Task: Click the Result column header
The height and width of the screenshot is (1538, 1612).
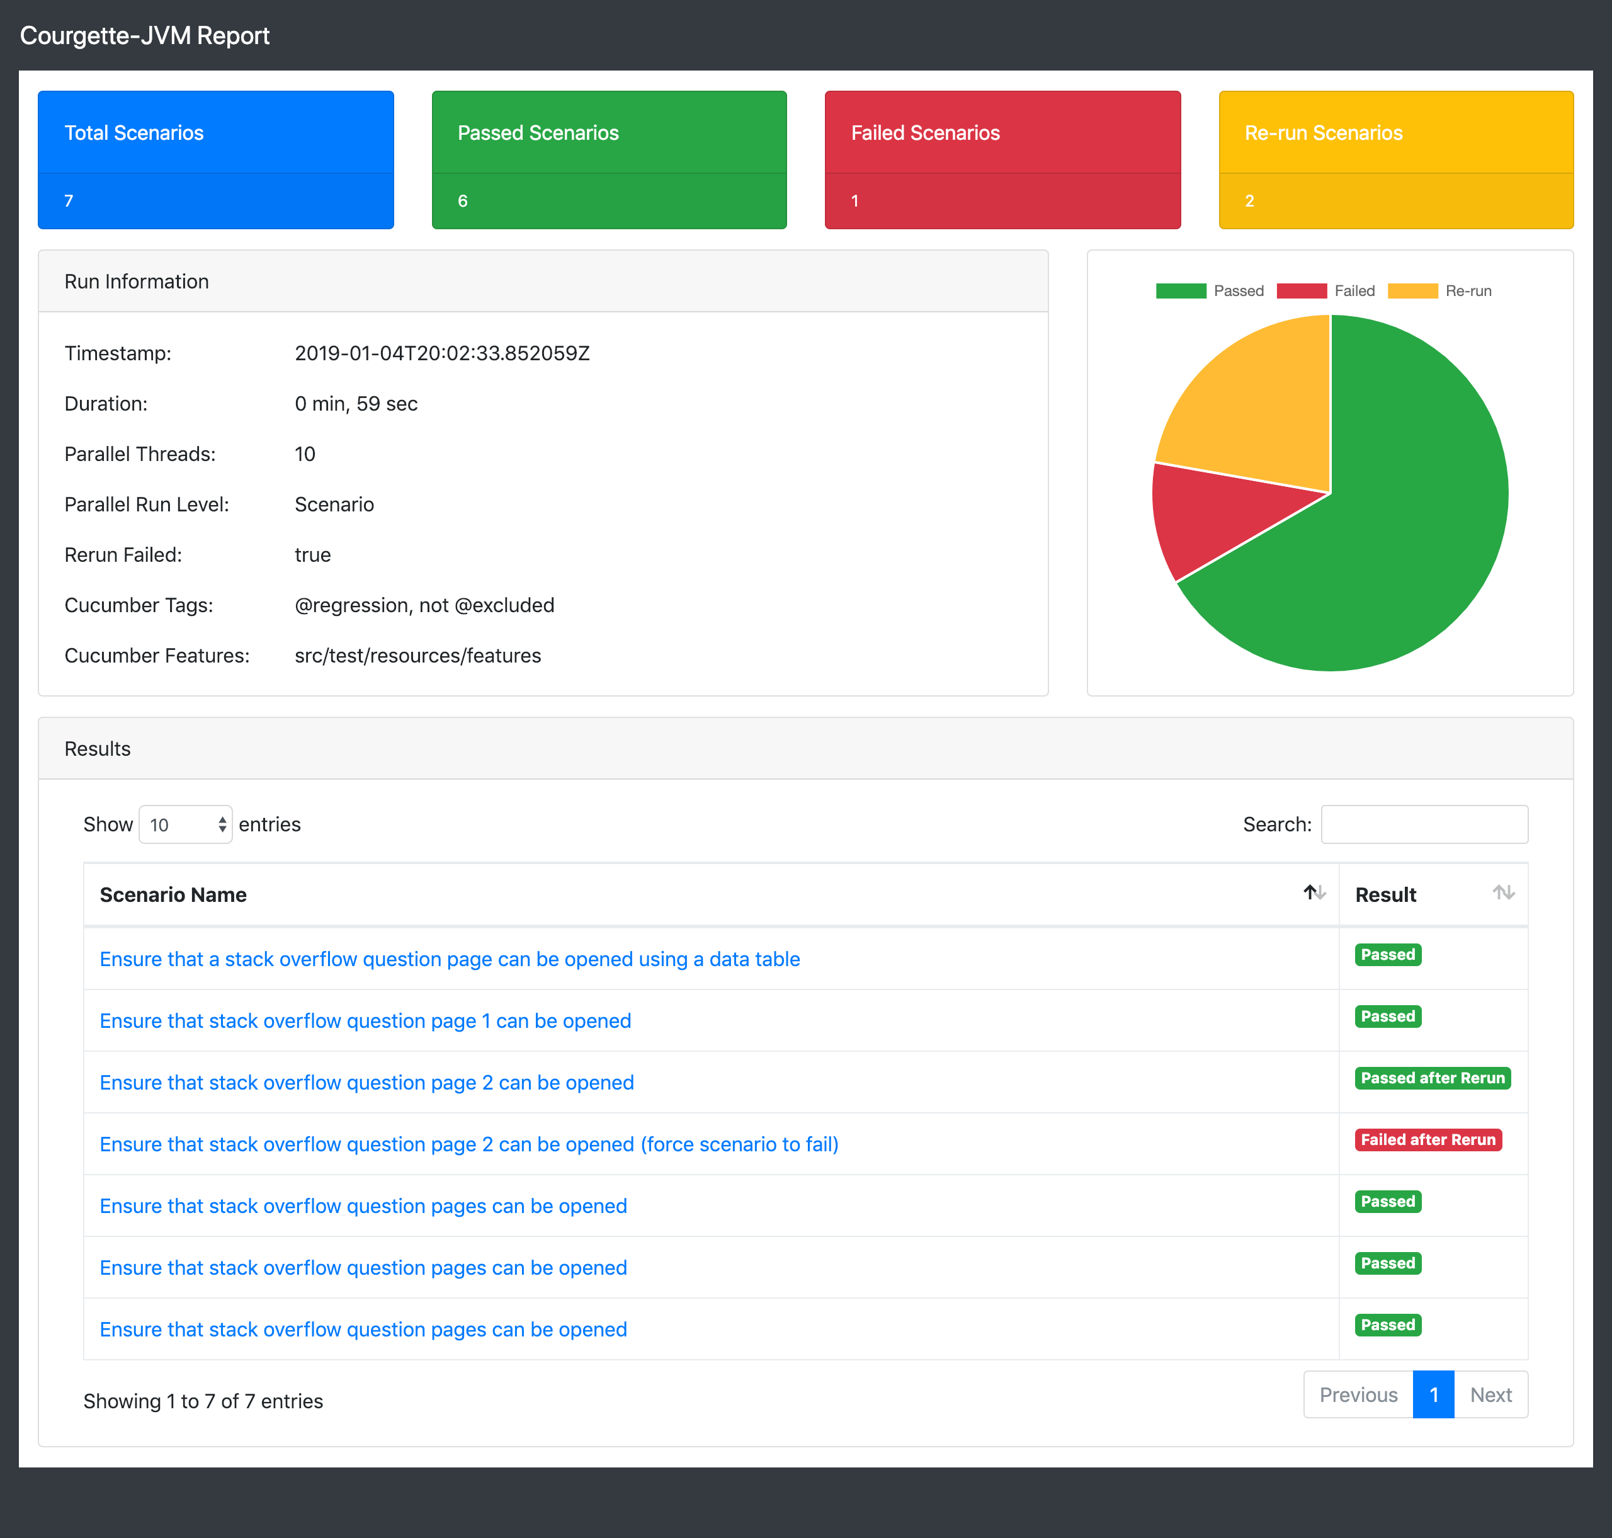Action: point(1385,894)
